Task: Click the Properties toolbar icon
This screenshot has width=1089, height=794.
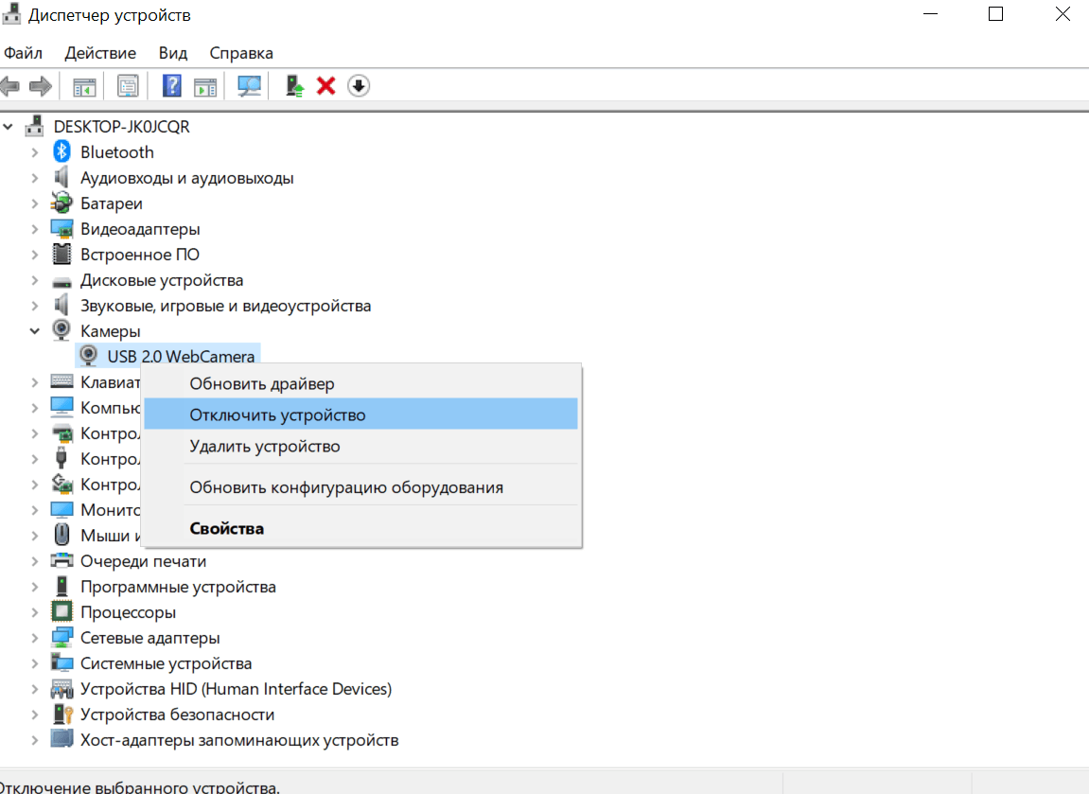Action: (128, 86)
